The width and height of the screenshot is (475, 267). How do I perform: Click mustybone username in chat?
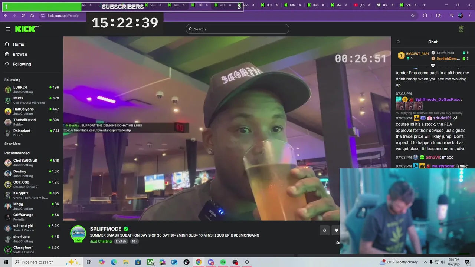[443, 166]
